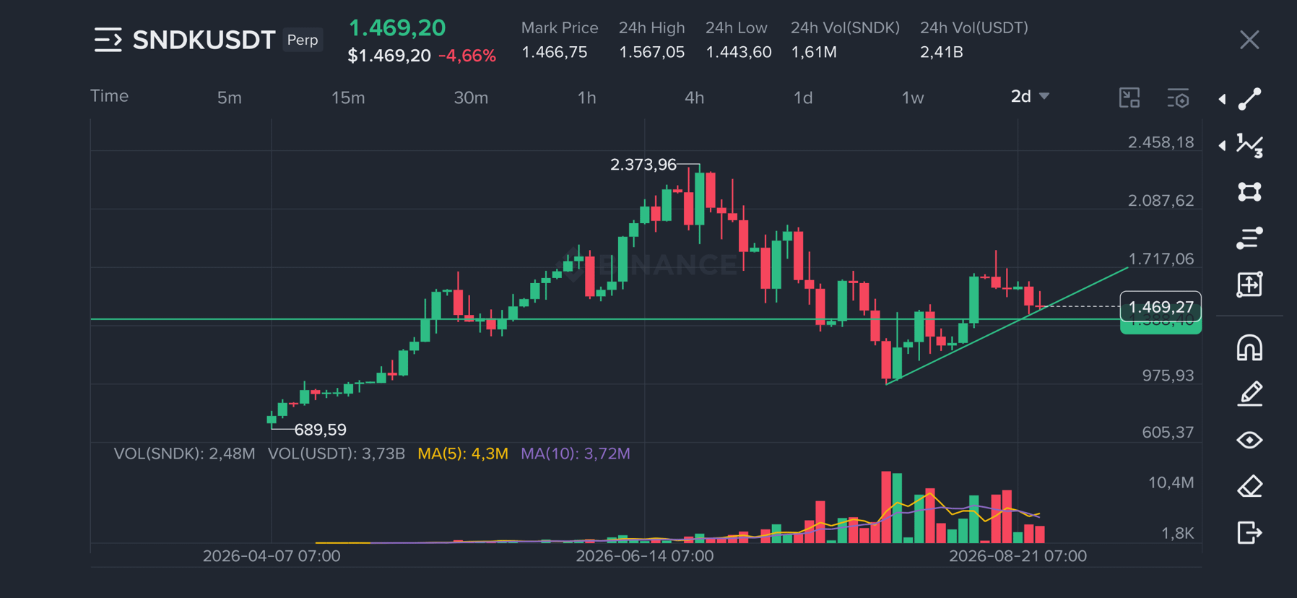Switch to the 4h interval
This screenshot has width=1297, height=598.
point(694,97)
